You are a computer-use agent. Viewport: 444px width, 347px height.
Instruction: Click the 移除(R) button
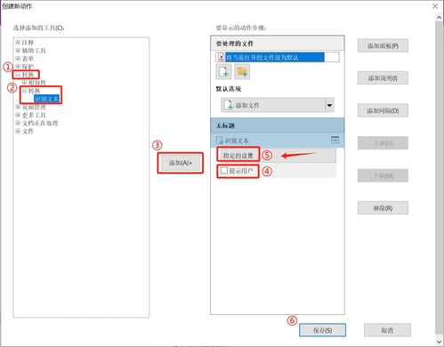383,208
